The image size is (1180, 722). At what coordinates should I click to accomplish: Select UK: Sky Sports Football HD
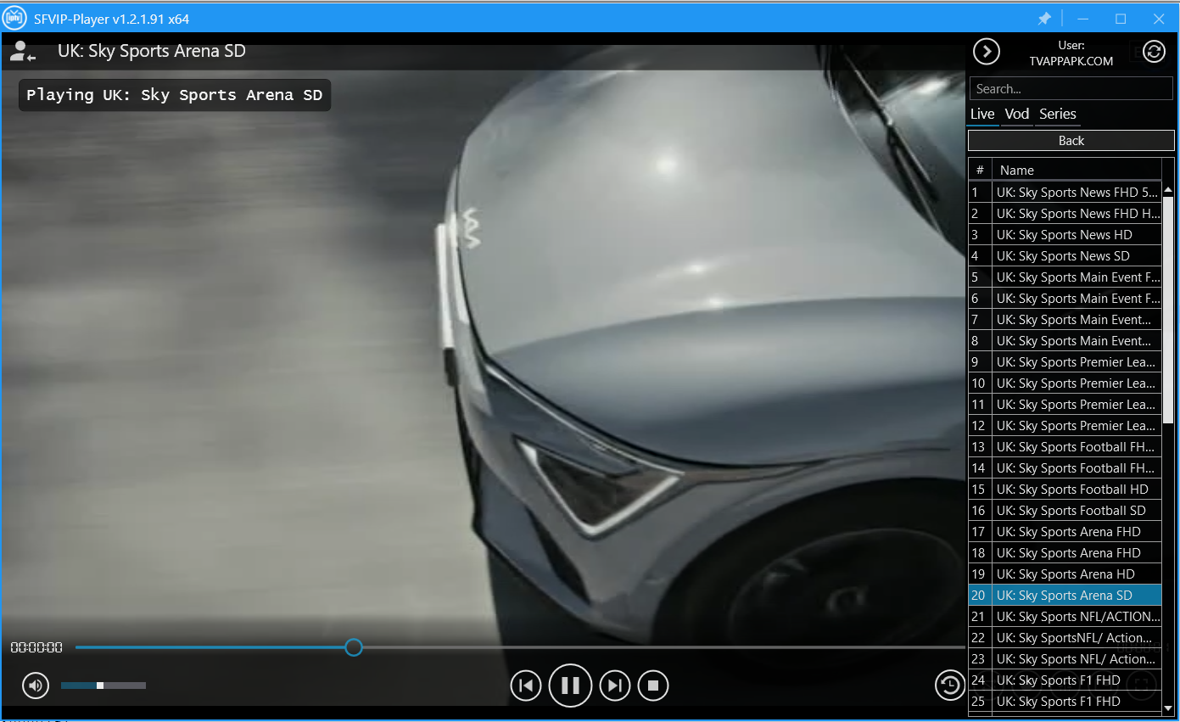(1065, 490)
